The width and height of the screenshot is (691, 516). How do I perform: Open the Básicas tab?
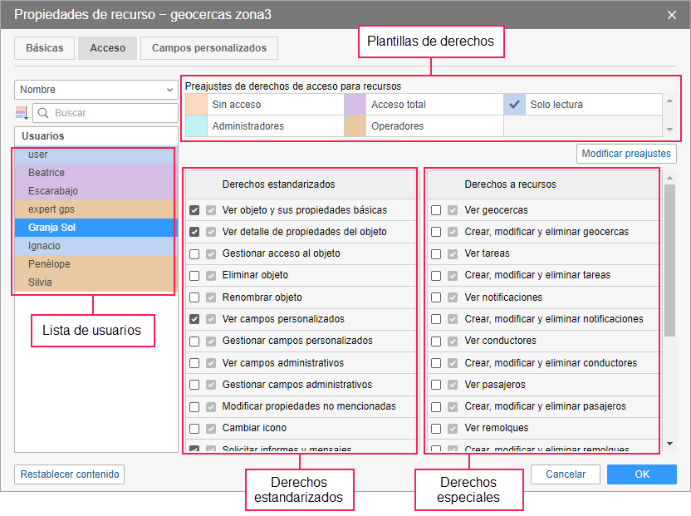(x=45, y=48)
